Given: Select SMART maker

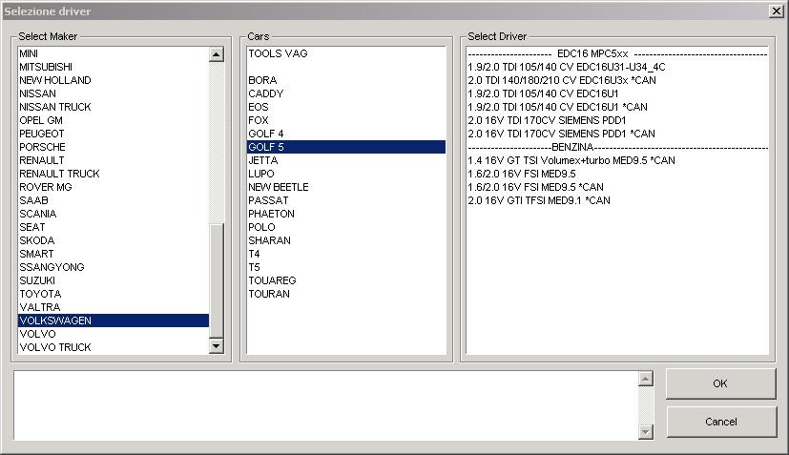Looking at the screenshot, I should pos(114,254).
